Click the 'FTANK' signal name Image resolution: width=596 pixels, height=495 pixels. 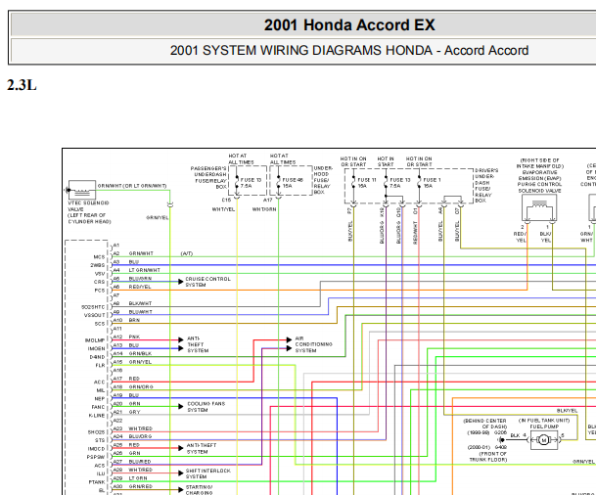tap(97, 482)
